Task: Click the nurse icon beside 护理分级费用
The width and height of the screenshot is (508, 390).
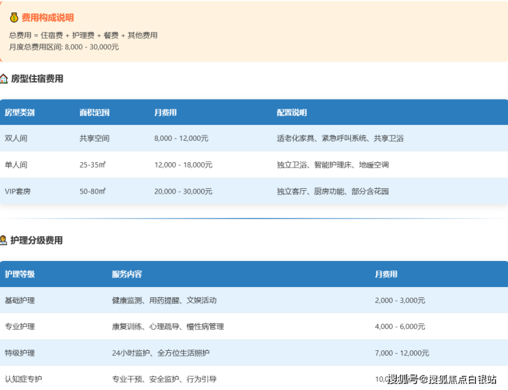Action: (x=4, y=240)
